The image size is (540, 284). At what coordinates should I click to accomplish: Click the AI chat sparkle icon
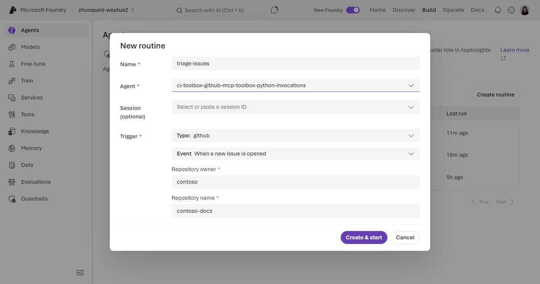pos(275,10)
